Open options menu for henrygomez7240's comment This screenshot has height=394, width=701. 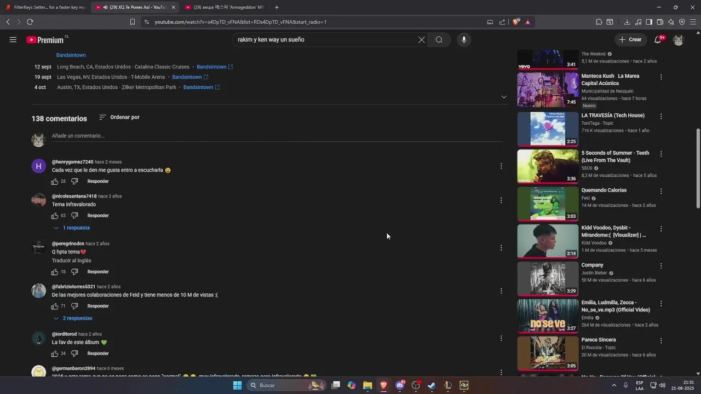501,166
